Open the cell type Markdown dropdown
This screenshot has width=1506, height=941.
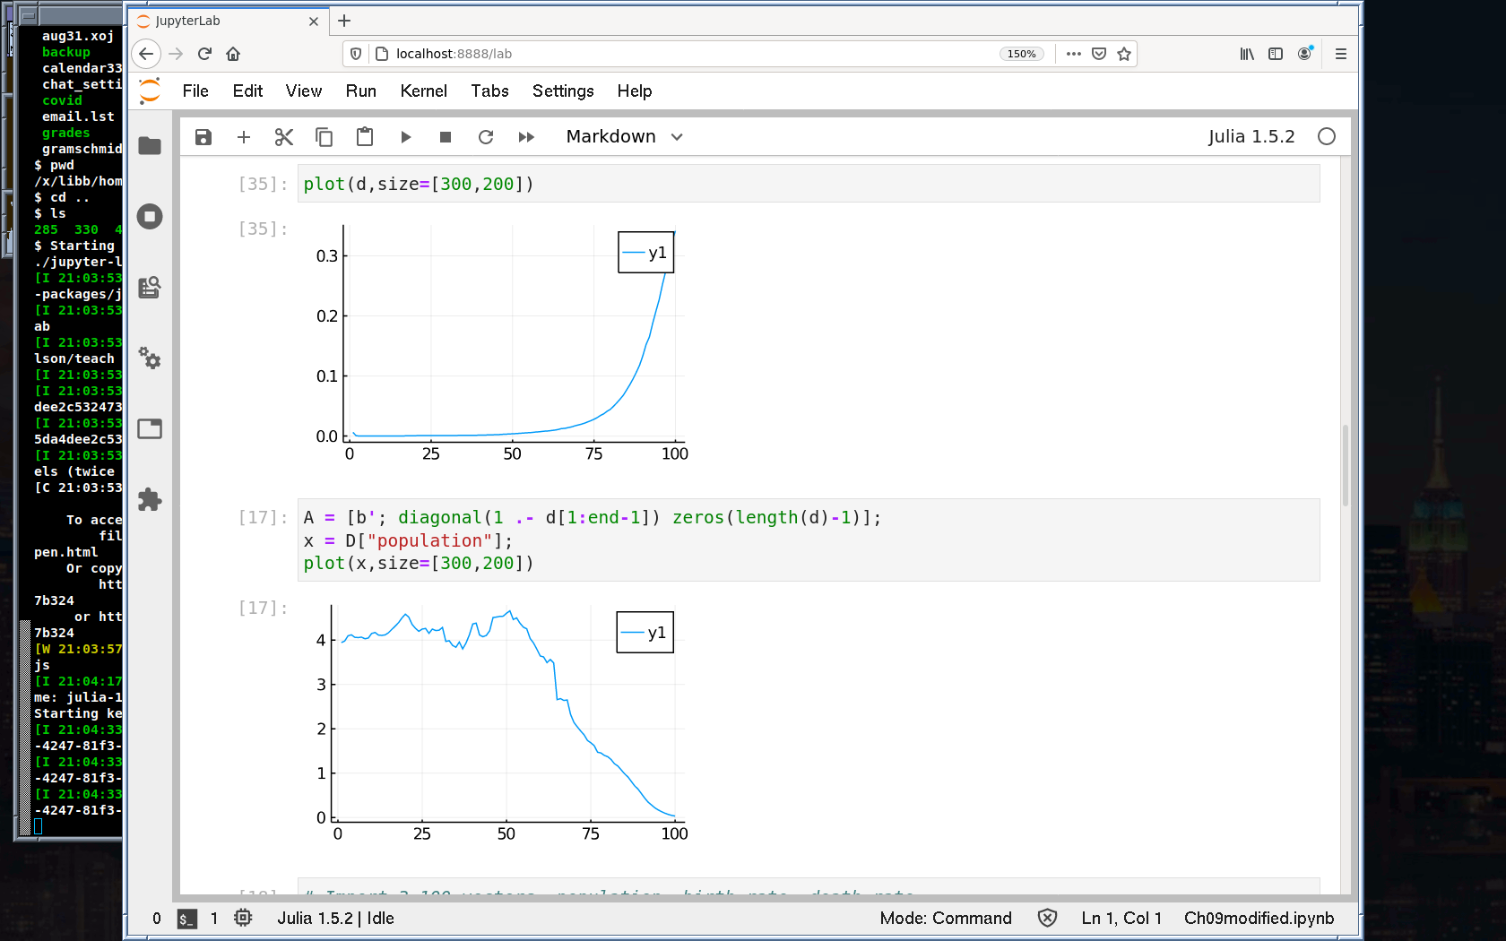624,137
